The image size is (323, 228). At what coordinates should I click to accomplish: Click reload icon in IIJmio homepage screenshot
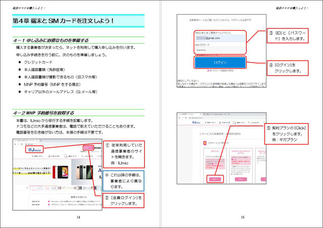pos(21,144)
